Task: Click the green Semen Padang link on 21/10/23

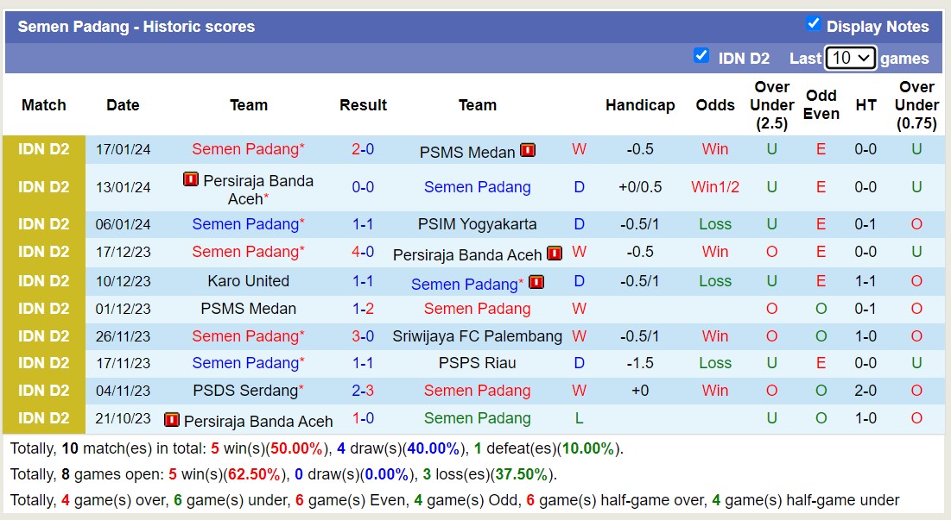Action: [478, 419]
